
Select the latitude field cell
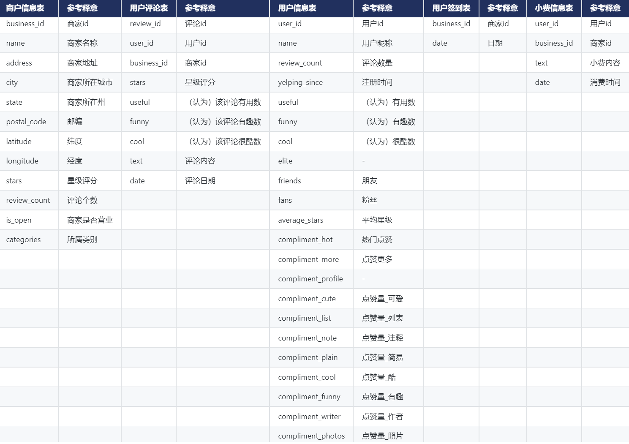pyautogui.click(x=29, y=142)
